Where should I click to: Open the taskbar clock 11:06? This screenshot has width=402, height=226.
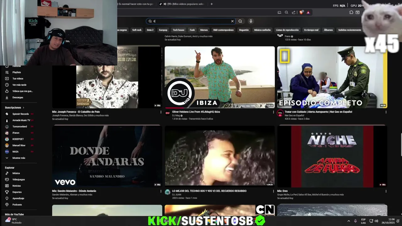pos(388,221)
